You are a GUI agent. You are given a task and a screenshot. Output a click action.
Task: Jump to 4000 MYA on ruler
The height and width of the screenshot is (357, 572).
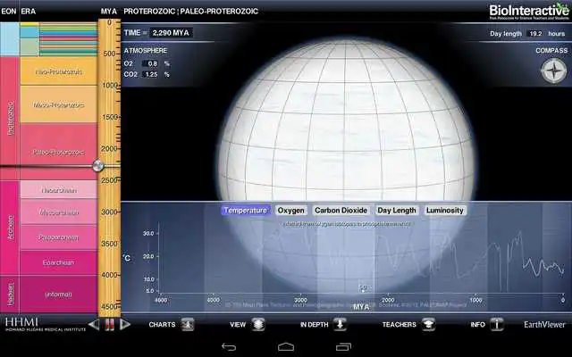pyautogui.click(x=109, y=275)
